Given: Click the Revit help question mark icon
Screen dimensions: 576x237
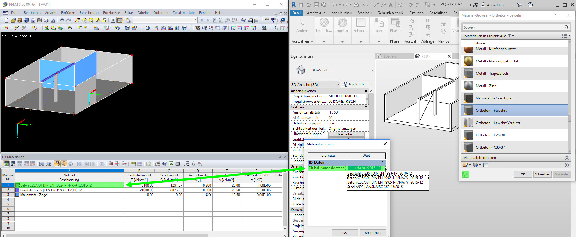Looking at the screenshot, I should 530,5.
